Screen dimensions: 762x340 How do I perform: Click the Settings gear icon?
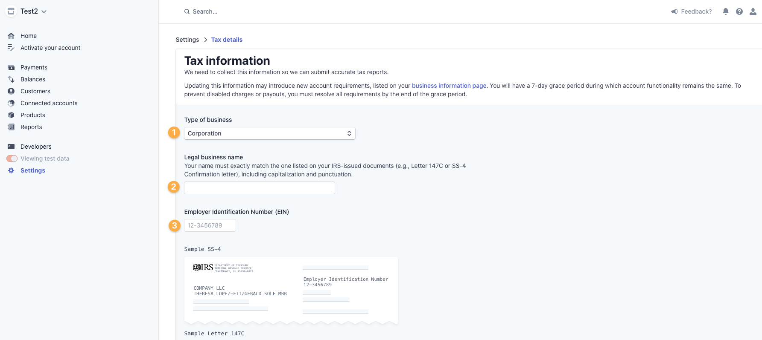[11, 170]
